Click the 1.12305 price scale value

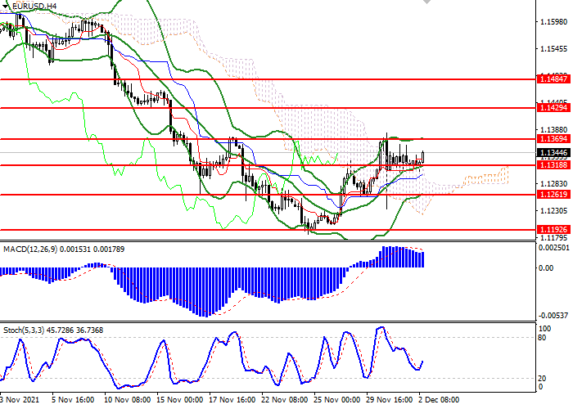(553, 211)
